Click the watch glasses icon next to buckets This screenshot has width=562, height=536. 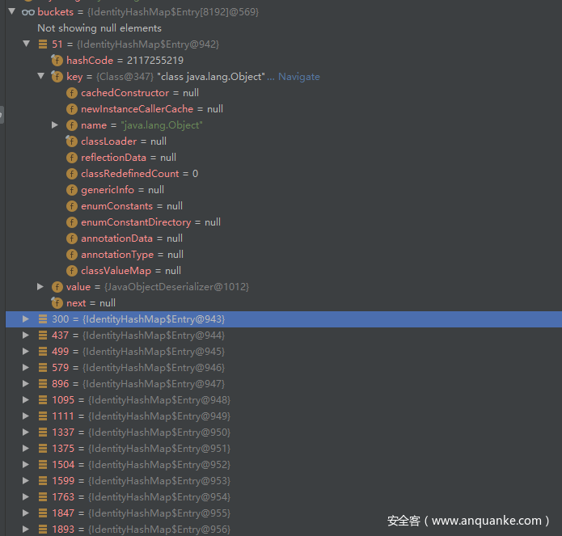point(27,12)
